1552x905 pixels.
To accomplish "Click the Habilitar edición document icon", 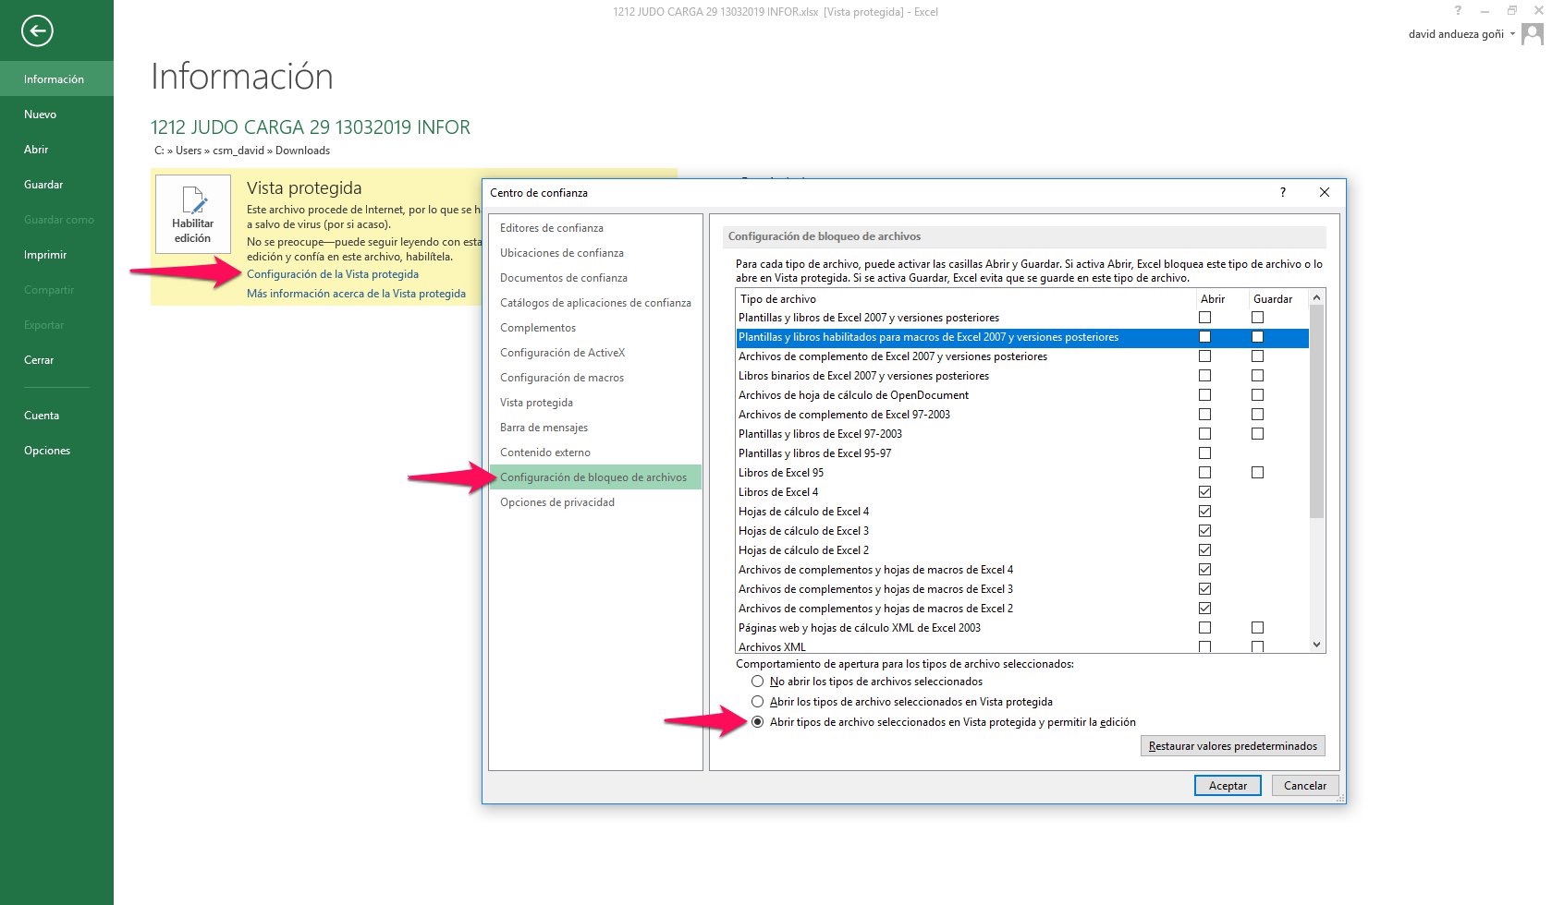I will tap(193, 200).
